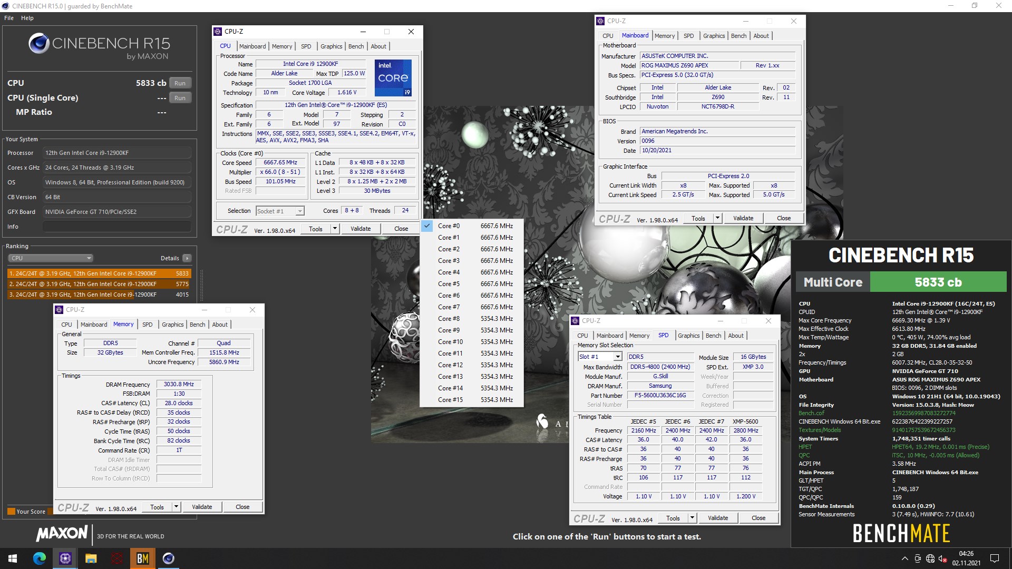This screenshot has width=1012, height=569.
Task: Open CPU tab in the Memory window
Action: 66,325
